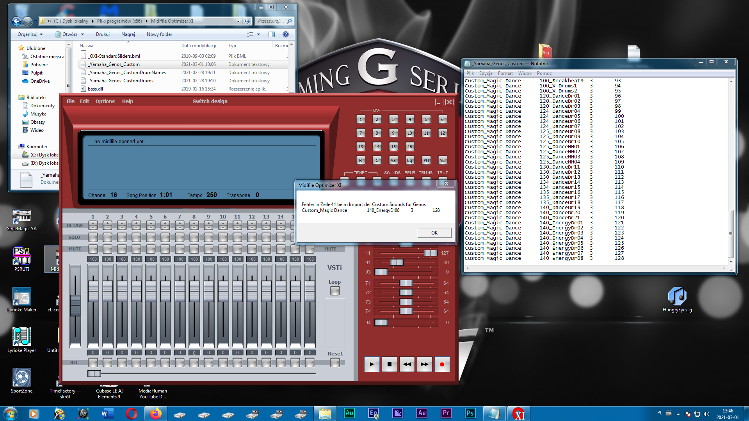
Task: Select DSP button 1
Action: click(361, 119)
